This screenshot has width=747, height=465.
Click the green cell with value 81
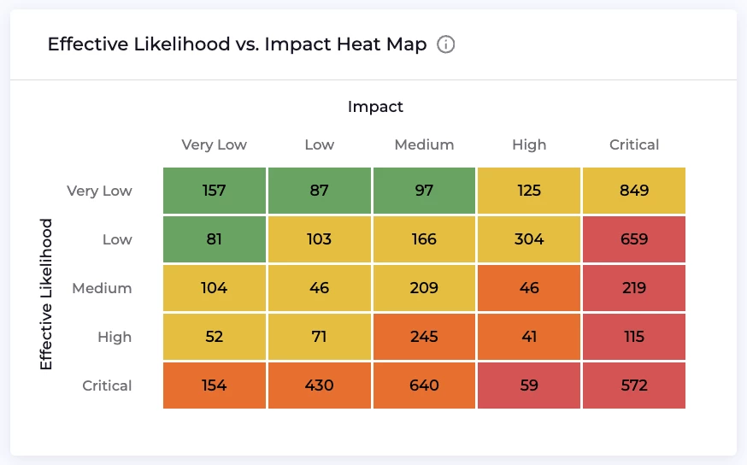(x=215, y=239)
